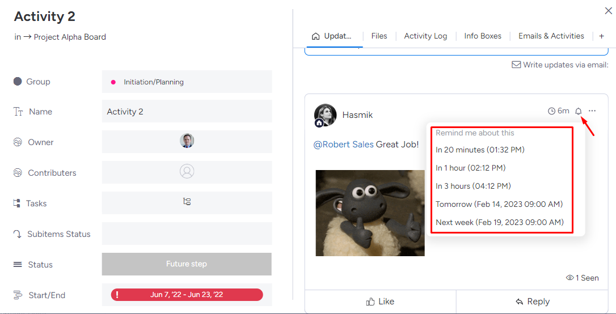Click Robert's avatar in Owner field
The image size is (616, 314).
[187, 141]
